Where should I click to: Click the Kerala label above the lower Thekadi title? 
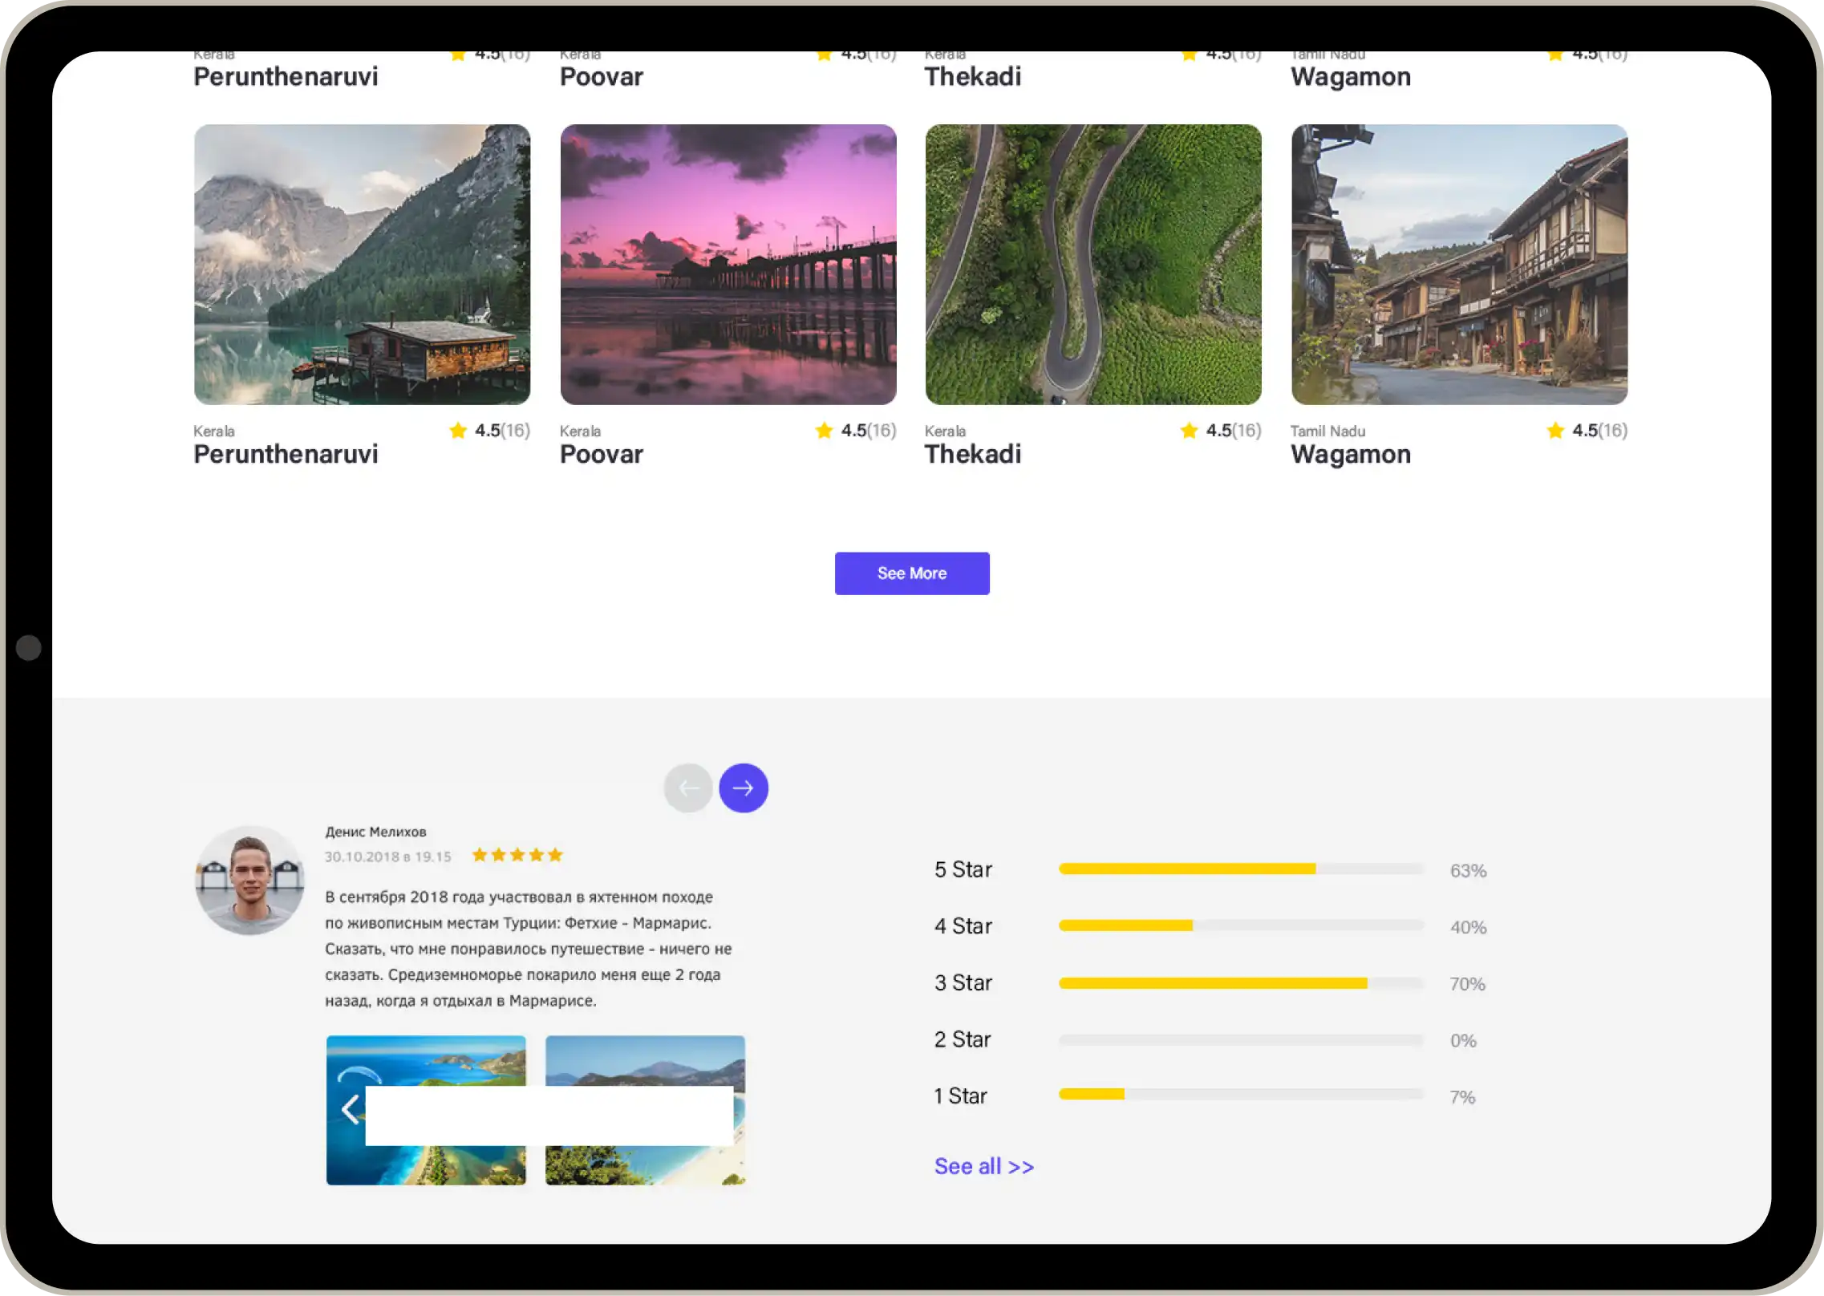click(945, 431)
